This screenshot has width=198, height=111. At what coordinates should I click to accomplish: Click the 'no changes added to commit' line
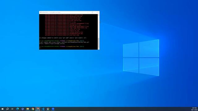click(x=62, y=38)
